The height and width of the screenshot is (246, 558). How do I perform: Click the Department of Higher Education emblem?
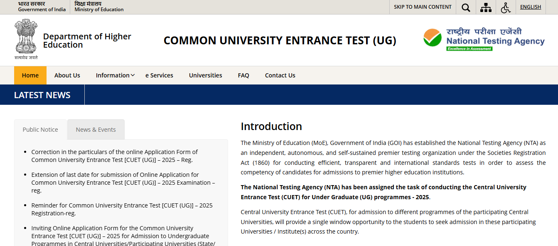click(26, 37)
